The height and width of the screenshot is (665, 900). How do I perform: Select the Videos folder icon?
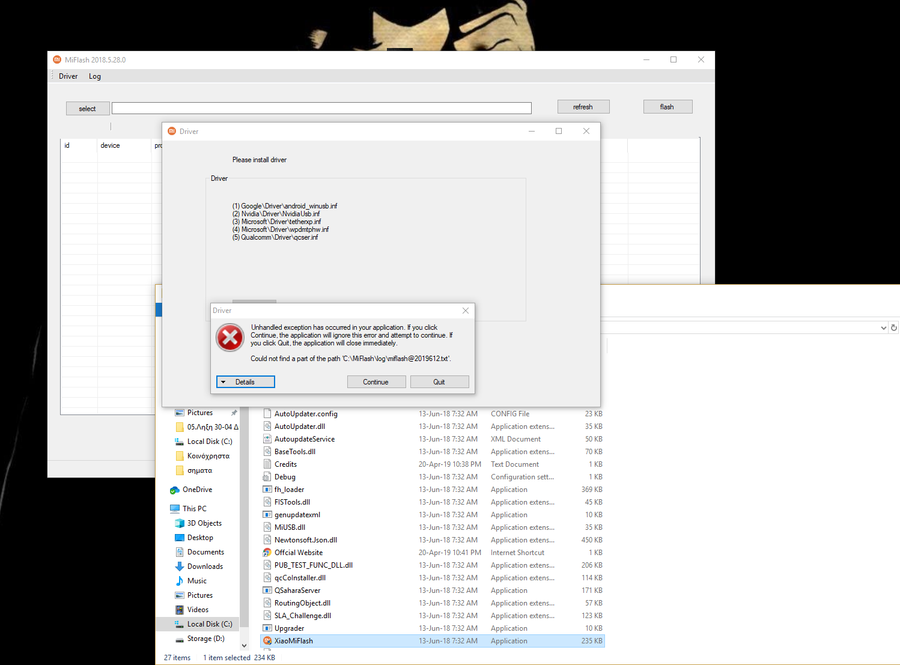pos(179,610)
